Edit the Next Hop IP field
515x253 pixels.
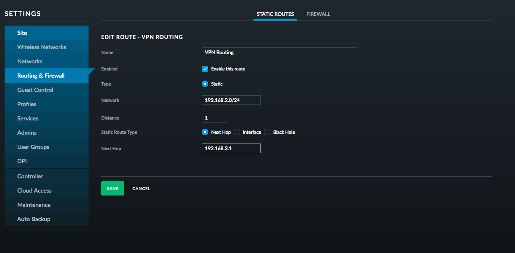click(231, 149)
